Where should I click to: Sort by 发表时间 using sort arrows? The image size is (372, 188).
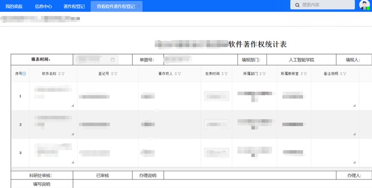coord(223,74)
